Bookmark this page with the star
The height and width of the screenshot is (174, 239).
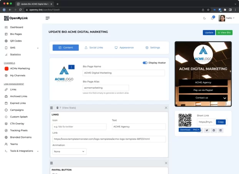pos(208,10)
